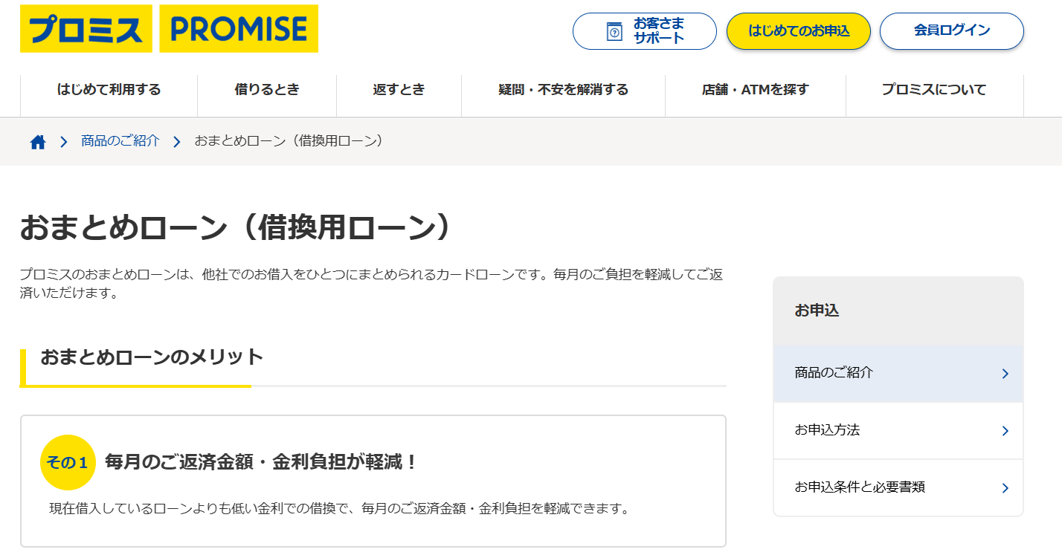Click the intro paragraph starting プロミスのおまとめローンは

[x=371, y=284]
